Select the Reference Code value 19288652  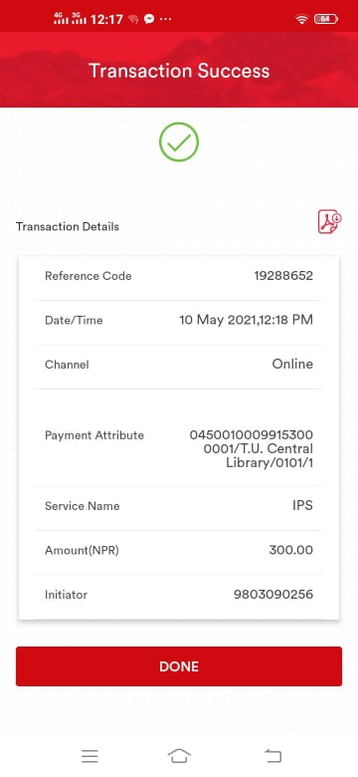283,276
